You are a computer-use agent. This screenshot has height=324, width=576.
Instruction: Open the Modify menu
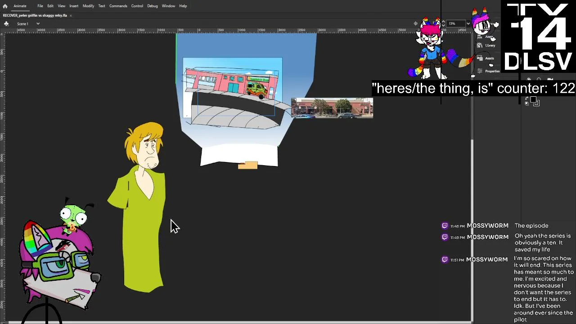pyautogui.click(x=88, y=6)
